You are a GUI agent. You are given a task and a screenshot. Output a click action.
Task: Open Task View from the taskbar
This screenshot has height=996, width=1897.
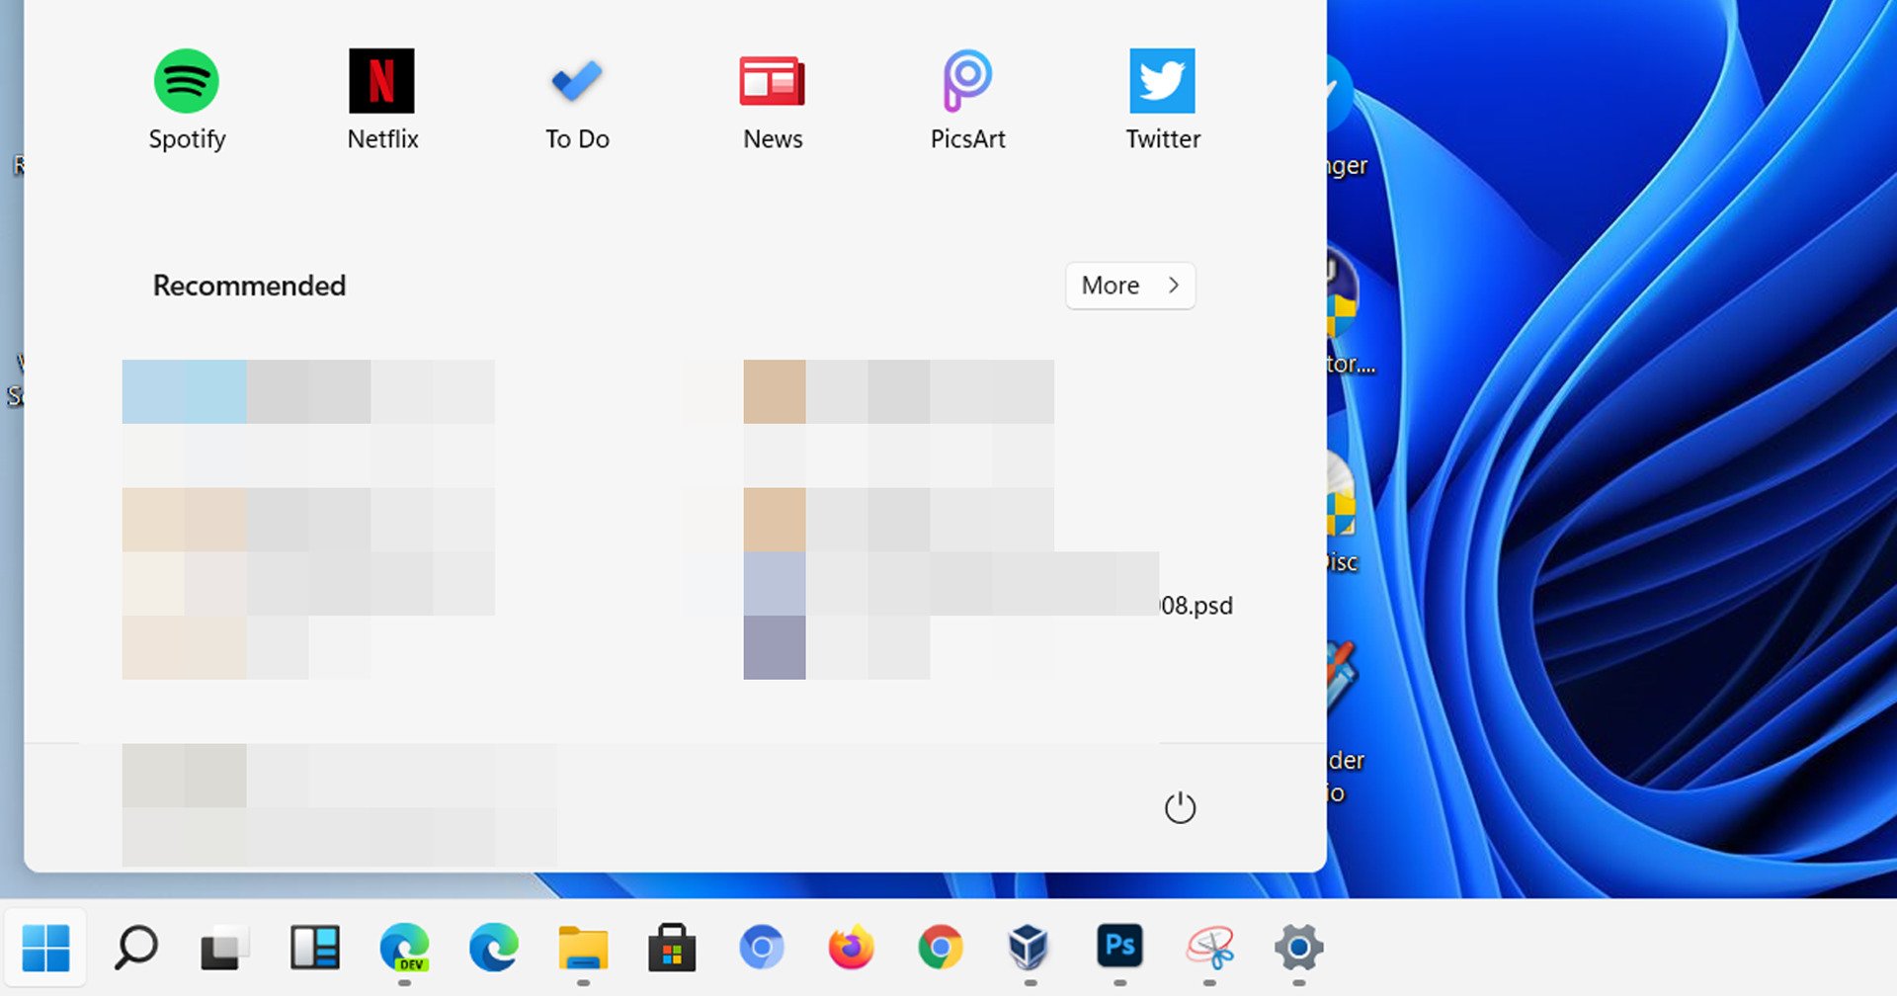point(224,949)
